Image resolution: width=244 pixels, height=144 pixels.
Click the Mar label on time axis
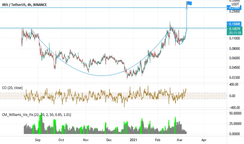180,140
